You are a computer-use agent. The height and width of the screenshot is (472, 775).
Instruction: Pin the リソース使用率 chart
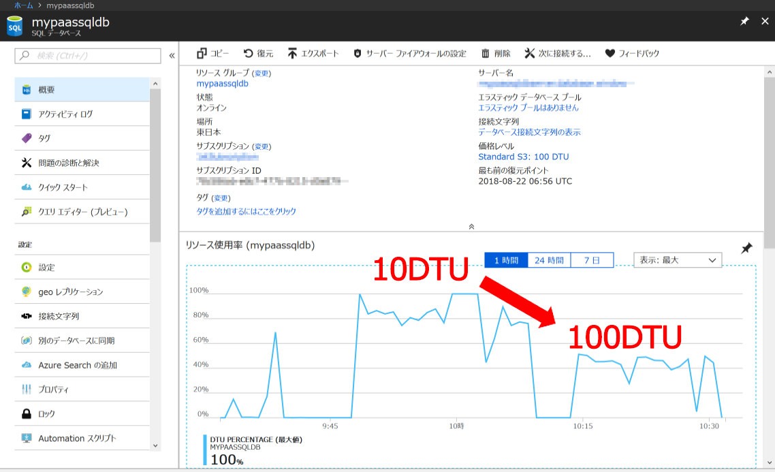746,248
